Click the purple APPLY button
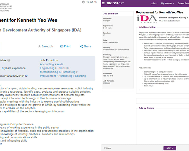 pos(170,148)
